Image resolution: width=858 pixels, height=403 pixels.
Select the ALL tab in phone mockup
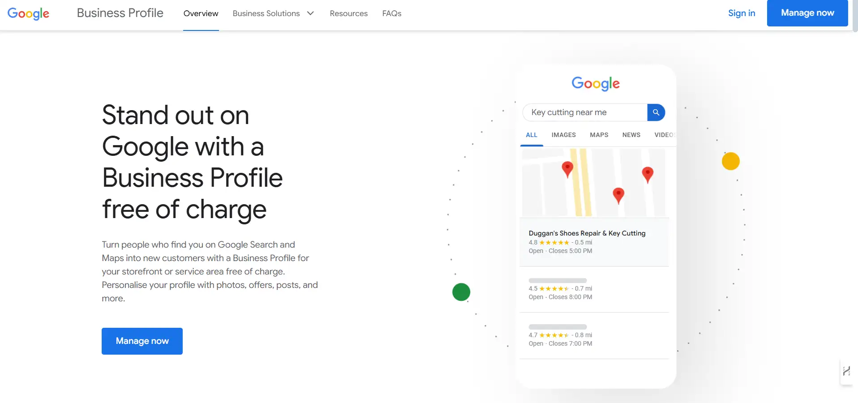click(532, 135)
